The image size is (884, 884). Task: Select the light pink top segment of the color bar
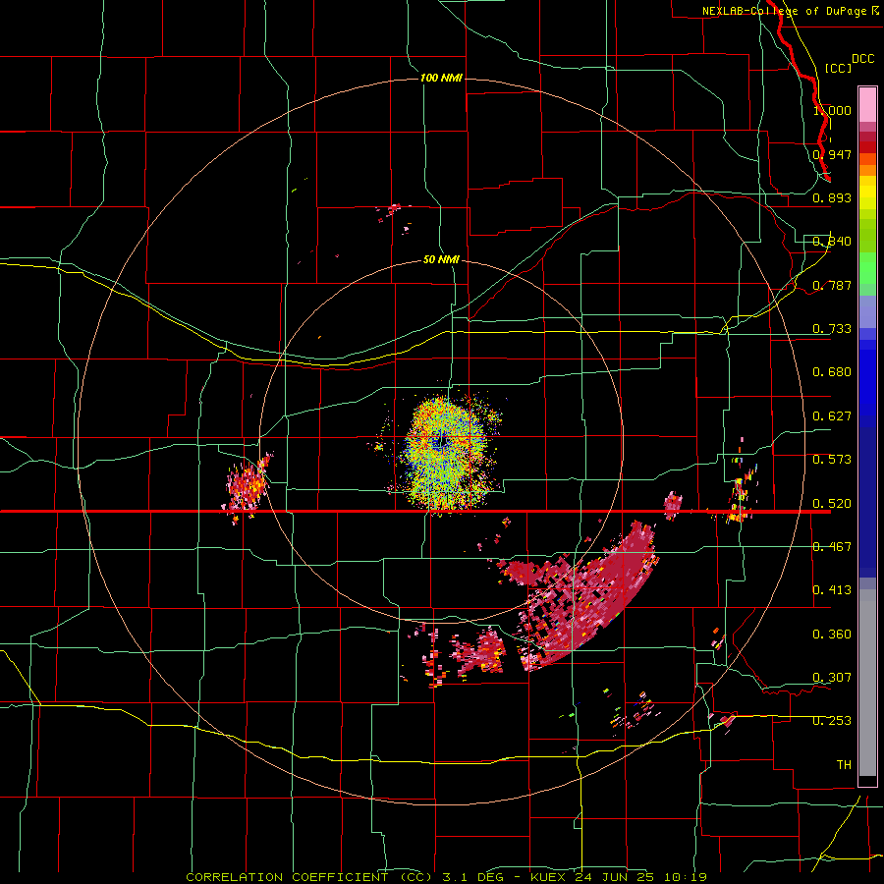(x=867, y=105)
